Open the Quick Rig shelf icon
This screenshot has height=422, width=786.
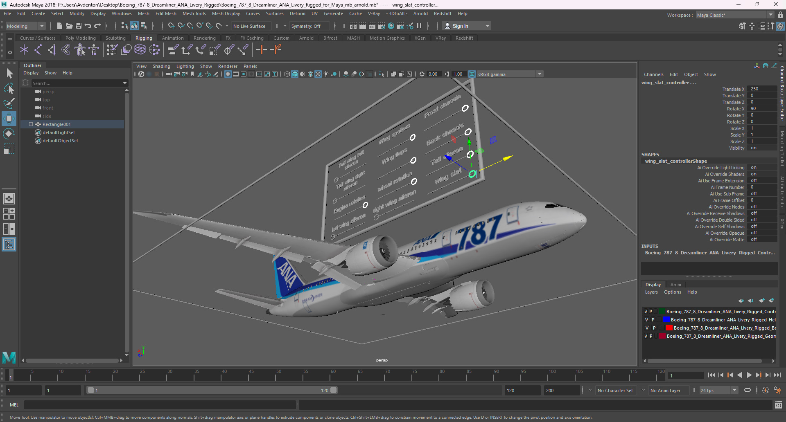coord(80,50)
